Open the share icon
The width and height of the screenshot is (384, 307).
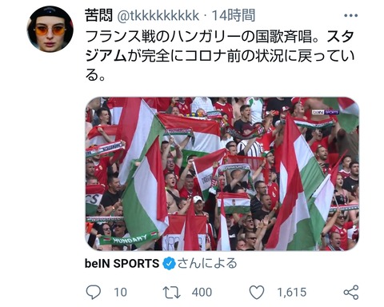click(351, 292)
